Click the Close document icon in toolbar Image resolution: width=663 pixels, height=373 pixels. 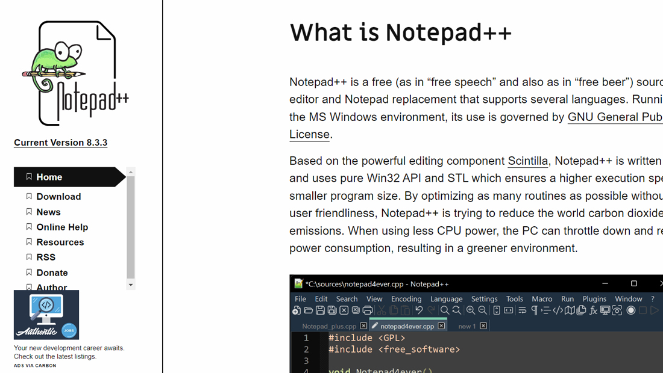click(344, 310)
